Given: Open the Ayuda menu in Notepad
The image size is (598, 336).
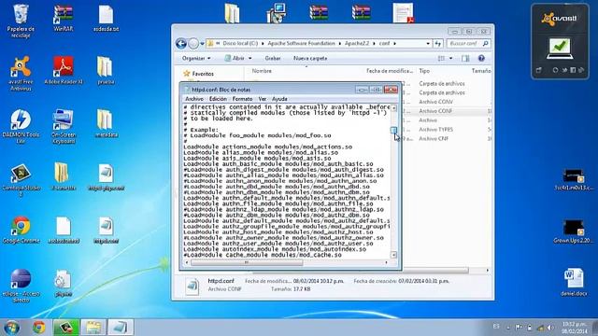Looking at the screenshot, I should [x=279, y=99].
